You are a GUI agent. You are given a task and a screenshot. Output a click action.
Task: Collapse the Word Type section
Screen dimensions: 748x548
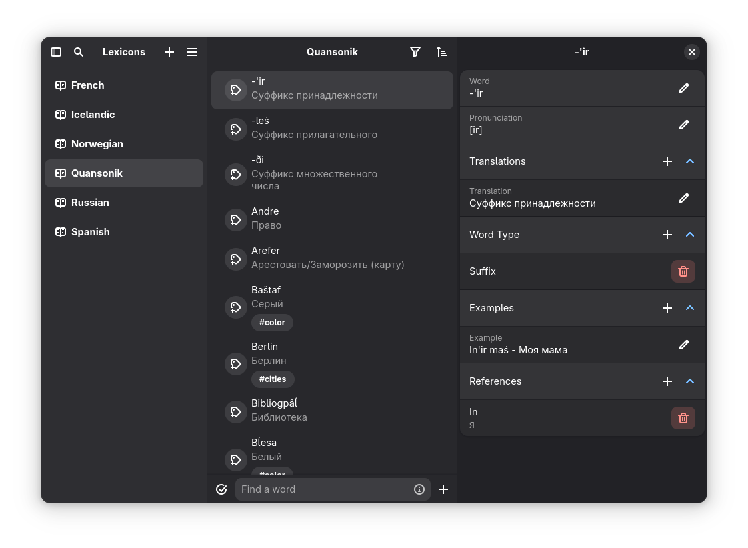pyautogui.click(x=690, y=235)
